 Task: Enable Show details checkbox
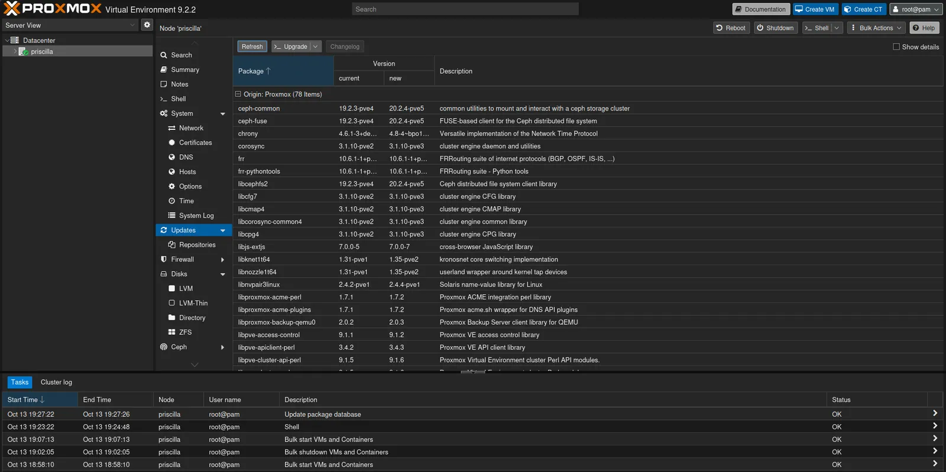pyautogui.click(x=896, y=47)
